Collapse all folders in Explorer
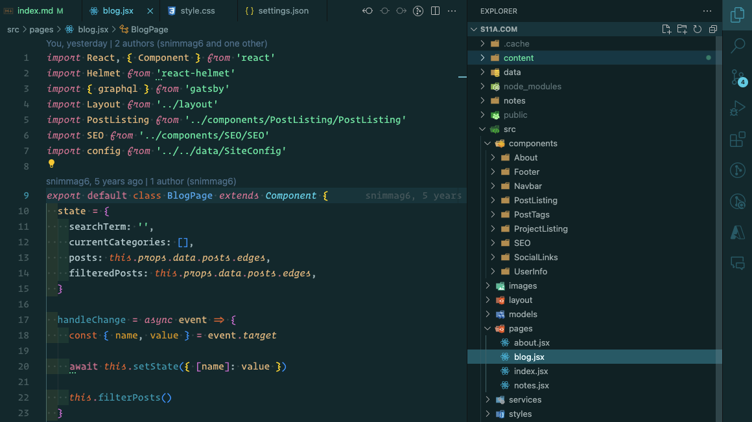 tap(714, 28)
